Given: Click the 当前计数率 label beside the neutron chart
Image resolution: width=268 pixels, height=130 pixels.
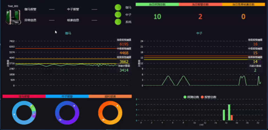Looking at the screenshot, I should [255, 66].
